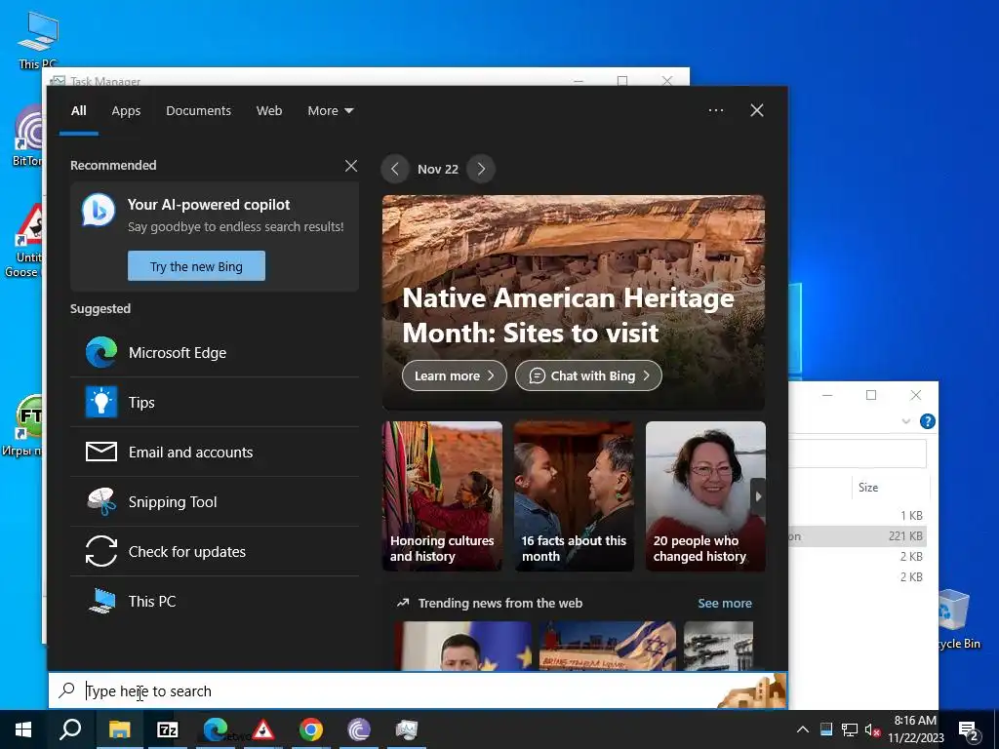Open Microsoft Edge on taskbar
This screenshot has width=999, height=749.
pos(216,729)
